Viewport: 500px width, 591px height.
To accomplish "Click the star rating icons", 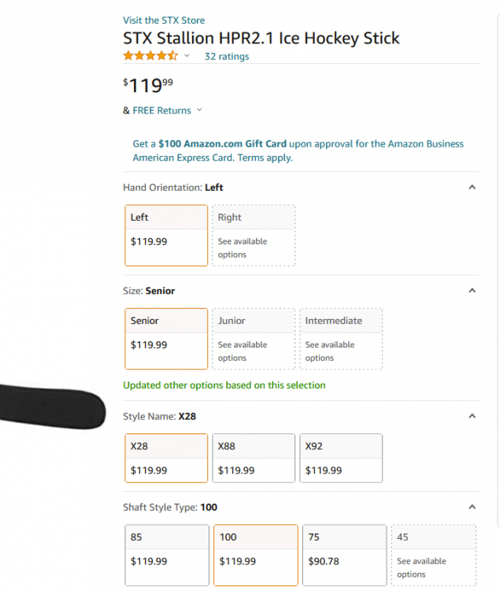I will point(150,56).
